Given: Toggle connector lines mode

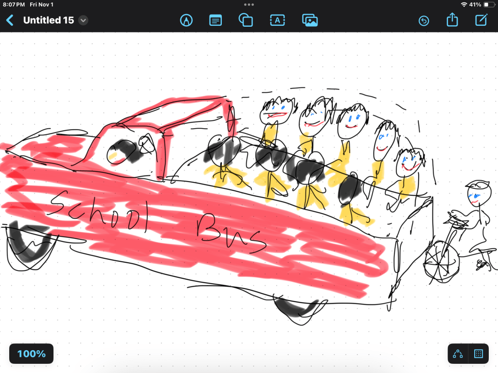Looking at the screenshot, I should (x=458, y=354).
